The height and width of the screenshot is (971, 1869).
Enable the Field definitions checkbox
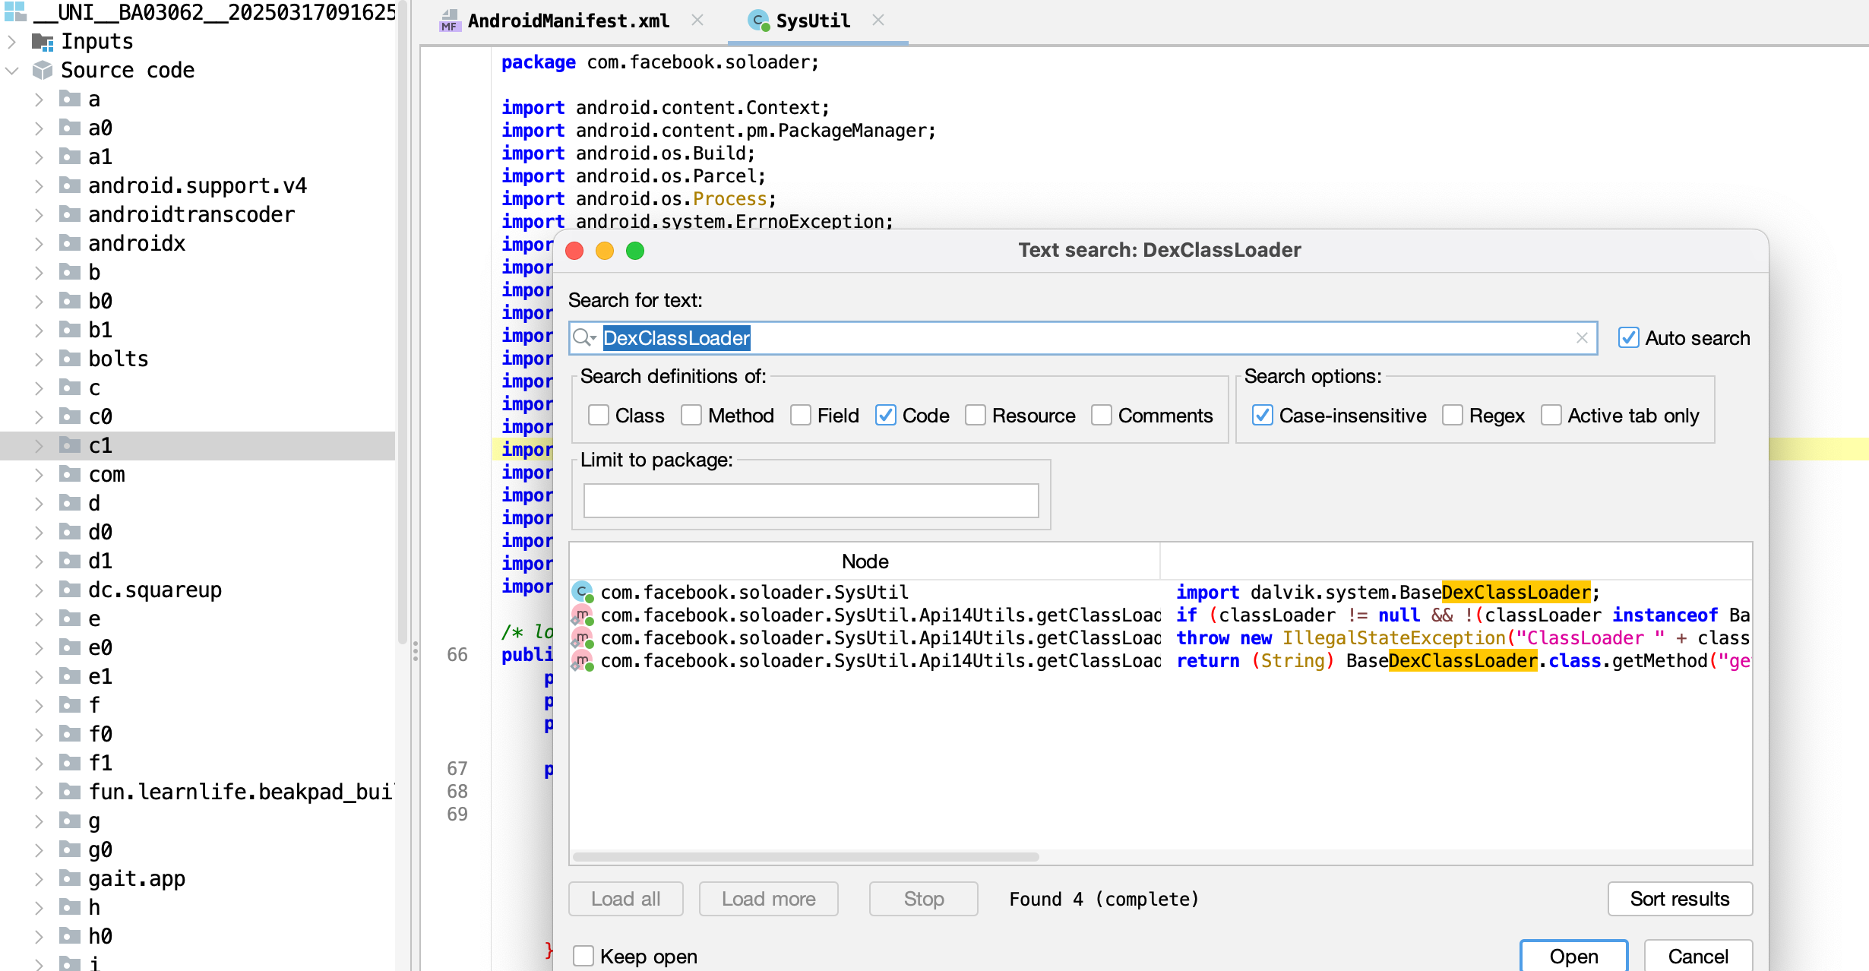tap(801, 416)
